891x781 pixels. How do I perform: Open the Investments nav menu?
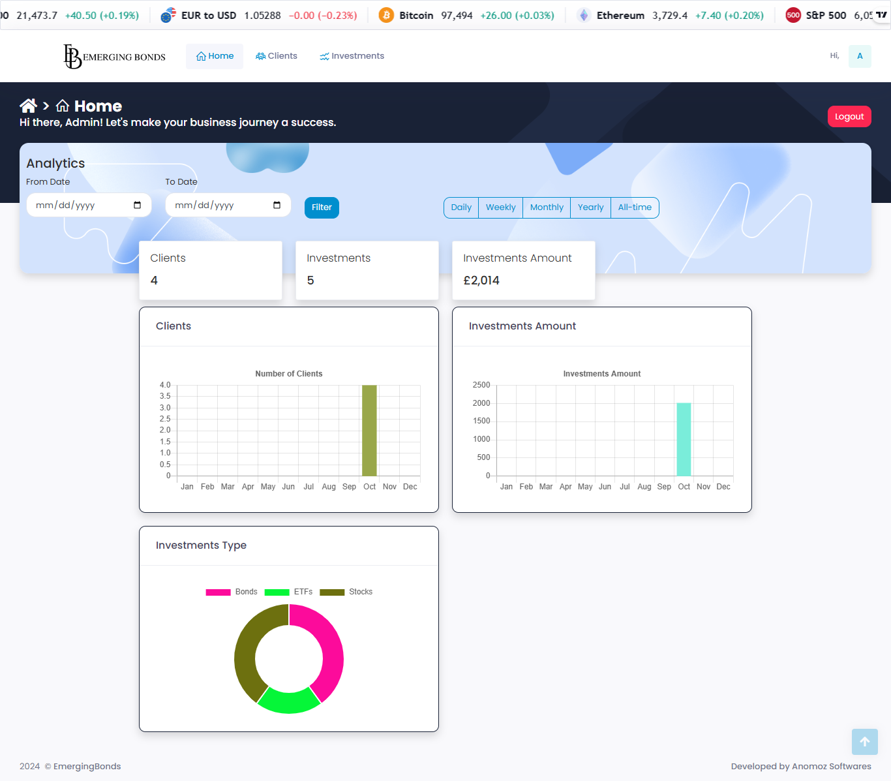[352, 56]
